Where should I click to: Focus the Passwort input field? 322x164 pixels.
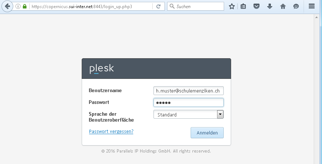188,102
